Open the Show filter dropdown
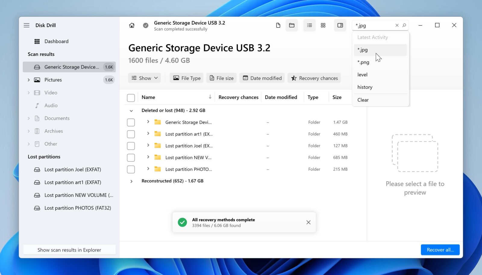Screen dimensions: 482x275 [144, 78]
